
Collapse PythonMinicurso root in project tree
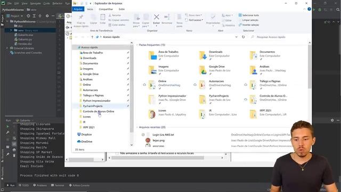point(7,21)
